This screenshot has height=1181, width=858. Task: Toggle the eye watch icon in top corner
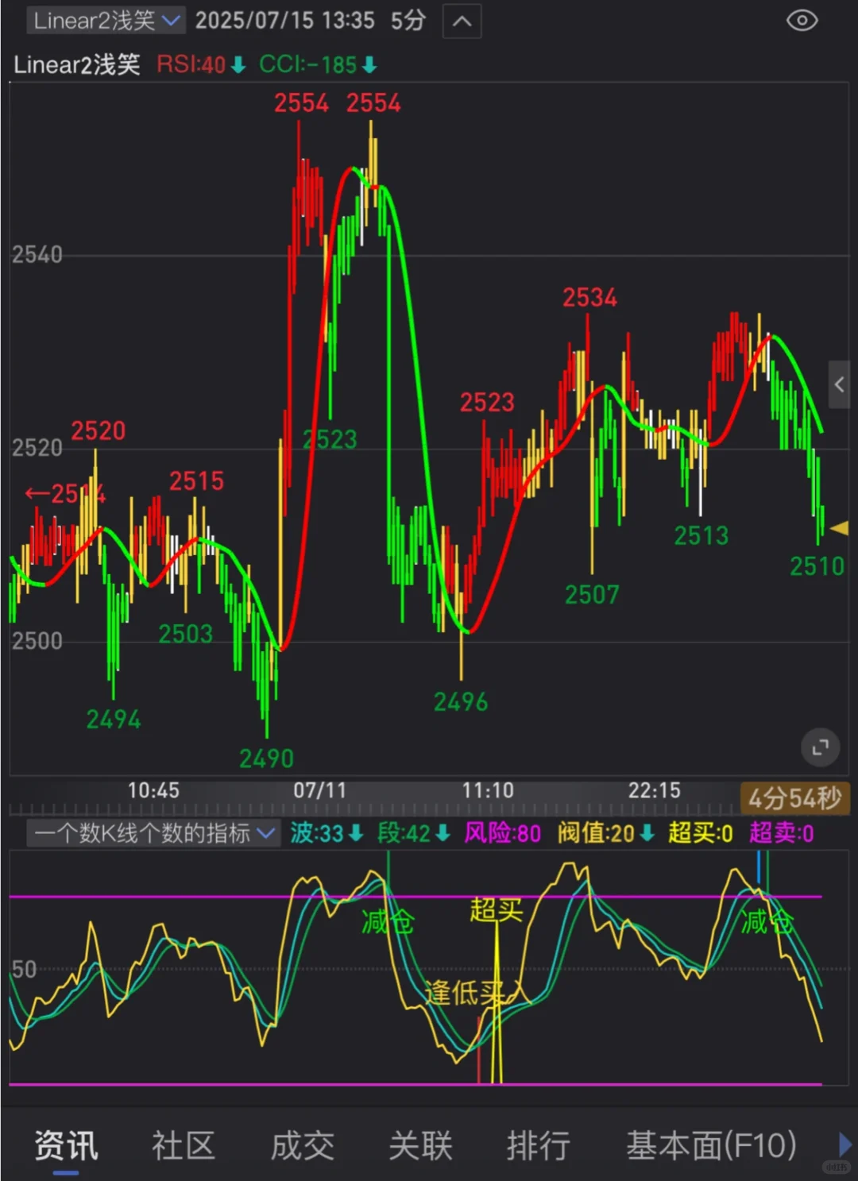coord(802,21)
